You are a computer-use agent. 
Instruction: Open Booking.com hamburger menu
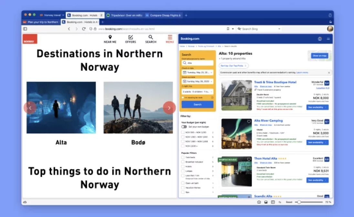tap(328, 39)
